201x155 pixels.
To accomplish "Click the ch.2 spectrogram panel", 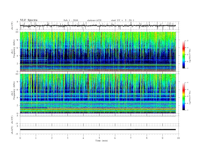I will 98,94.
